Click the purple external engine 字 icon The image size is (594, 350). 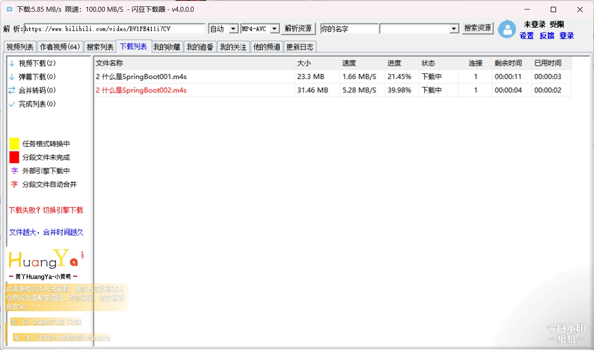(x=14, y=171)
